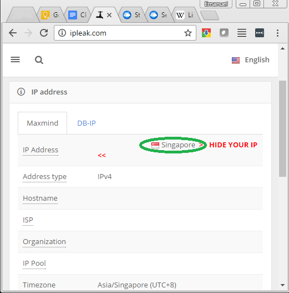Click the Organization label
289x293 pixels.
(x=44, y=242)
